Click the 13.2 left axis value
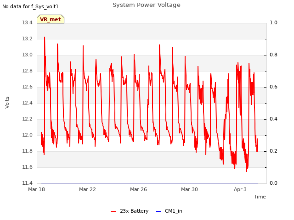Image resolution: width=294 pixels, height=220 pixels. click(x=28, y=39)
